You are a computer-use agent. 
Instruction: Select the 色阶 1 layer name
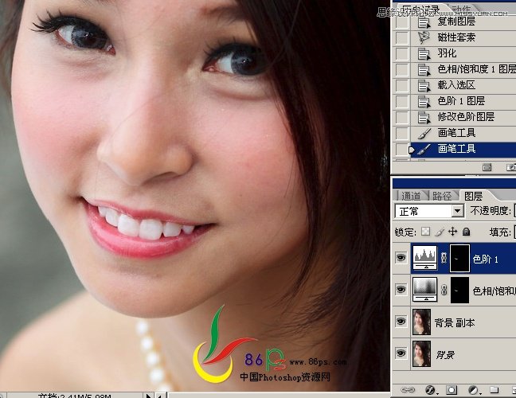coord(486,259)
